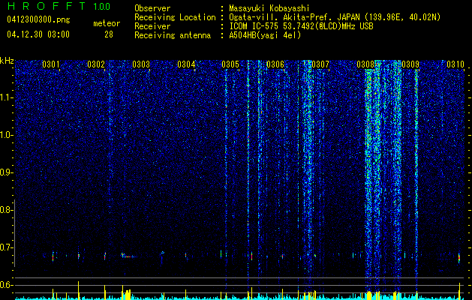Click the date stamp 04.12.30 03:00

[38, 34]
